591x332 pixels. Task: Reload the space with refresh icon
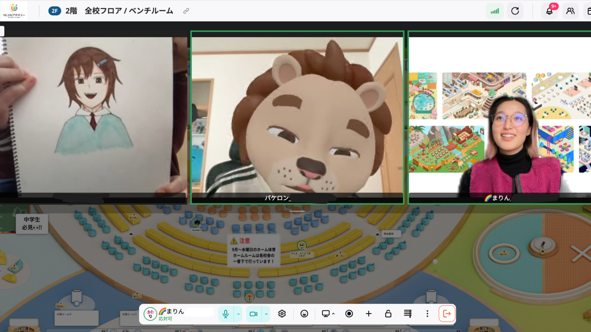[515, 11]
